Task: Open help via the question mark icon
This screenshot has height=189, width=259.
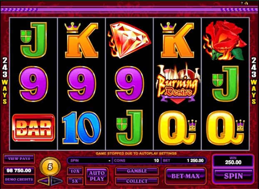Action: [x=242, y=3]
